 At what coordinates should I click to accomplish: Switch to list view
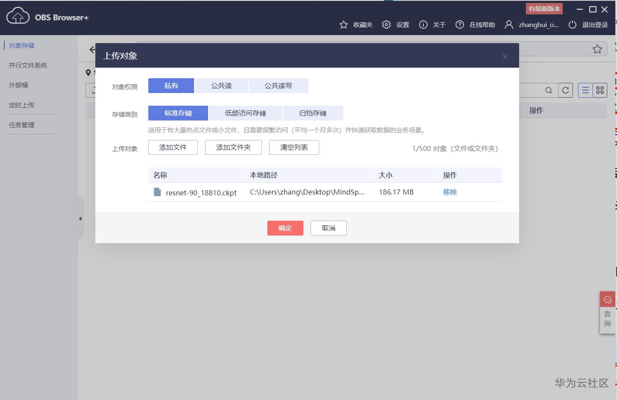585,90
